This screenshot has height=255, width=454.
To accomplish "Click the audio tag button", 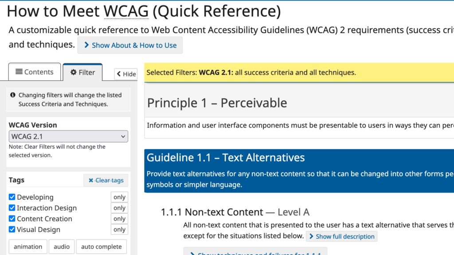I will pyautogui.click(x=62, y=247).
